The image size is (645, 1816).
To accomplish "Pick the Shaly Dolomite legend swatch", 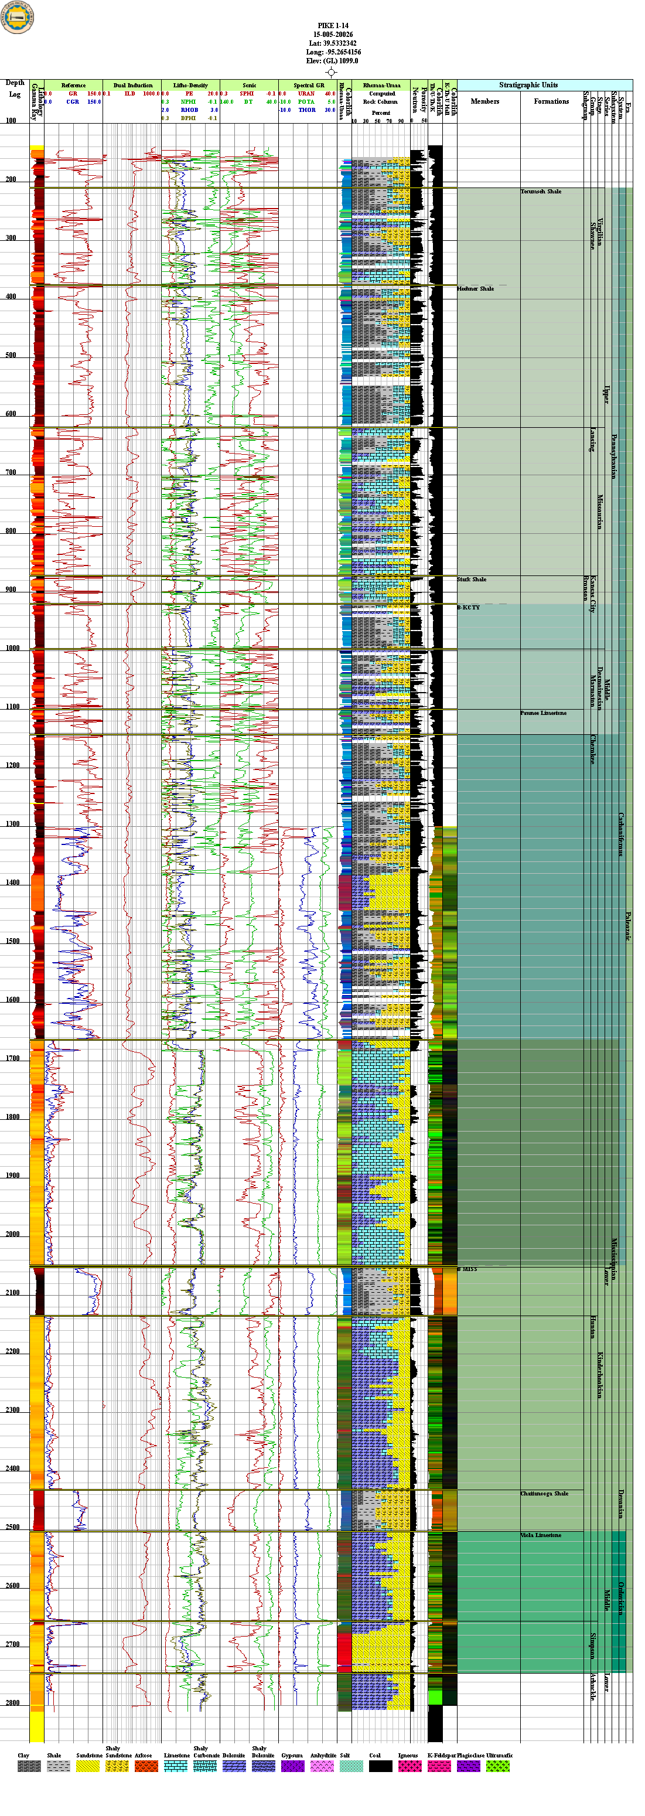I will click(x=264, y=1766).
